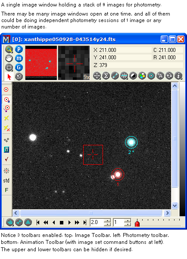
Task: Click the red overview thumbnail image
Action: [x=41, y=63]
